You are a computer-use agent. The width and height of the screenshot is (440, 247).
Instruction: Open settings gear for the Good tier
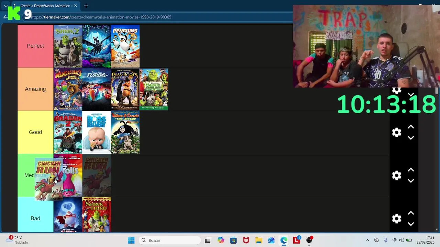pos(397,132)
